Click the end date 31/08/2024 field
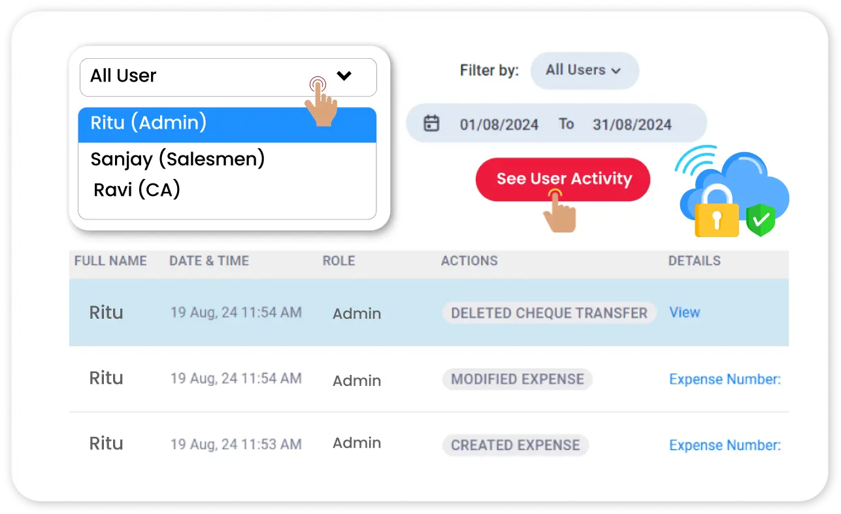841x514 pixels. click(632, 124)
